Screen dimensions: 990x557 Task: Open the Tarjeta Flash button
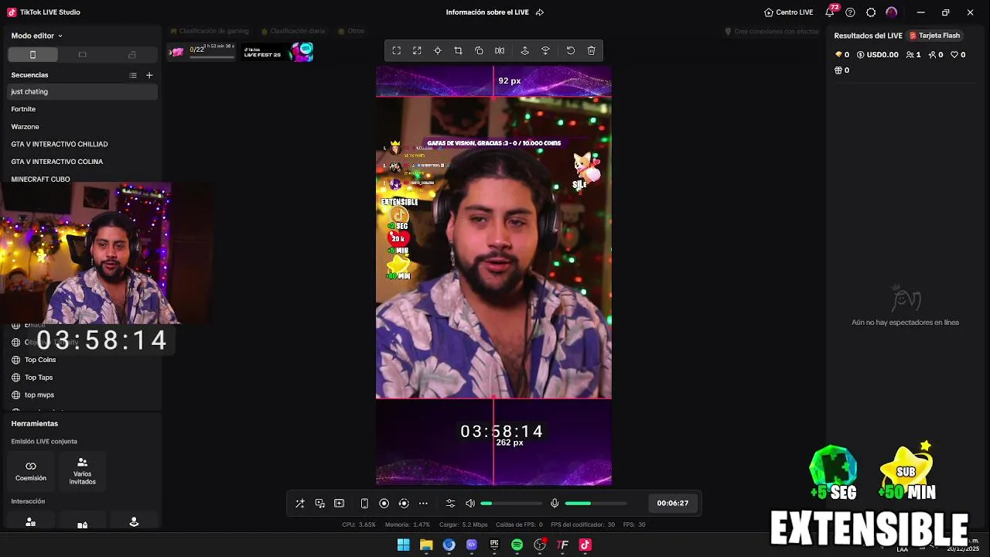pos(934,36)
